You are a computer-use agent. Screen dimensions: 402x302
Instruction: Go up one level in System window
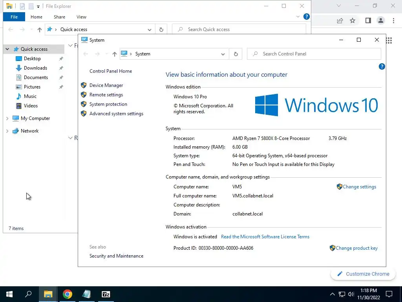pos(114,54)
